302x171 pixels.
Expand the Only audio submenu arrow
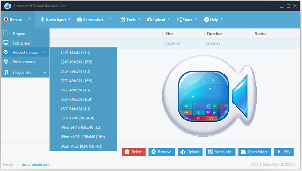pos(45,73)
